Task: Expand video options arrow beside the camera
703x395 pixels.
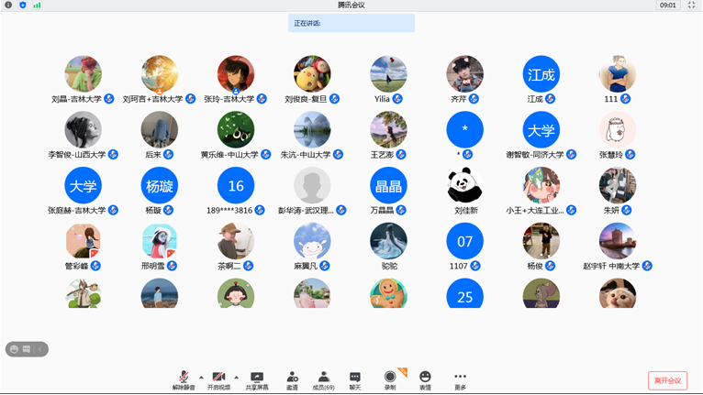Action: (x=236, y=377)
